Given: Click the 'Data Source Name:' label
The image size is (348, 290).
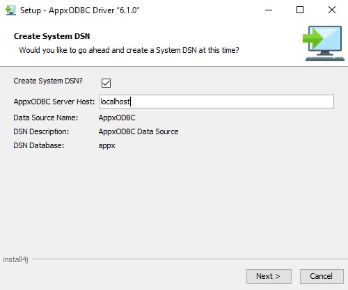Looking at the screenshot, I should [x=46, y=118].
